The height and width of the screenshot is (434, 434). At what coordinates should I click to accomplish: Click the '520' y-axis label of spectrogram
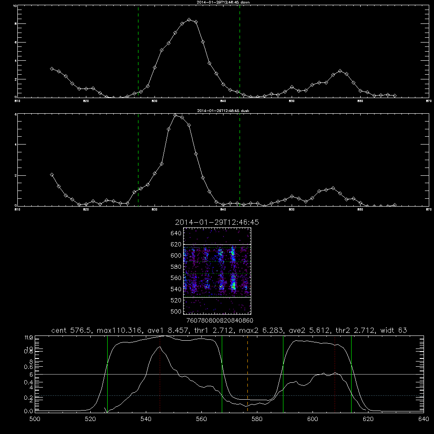(176, 300)
